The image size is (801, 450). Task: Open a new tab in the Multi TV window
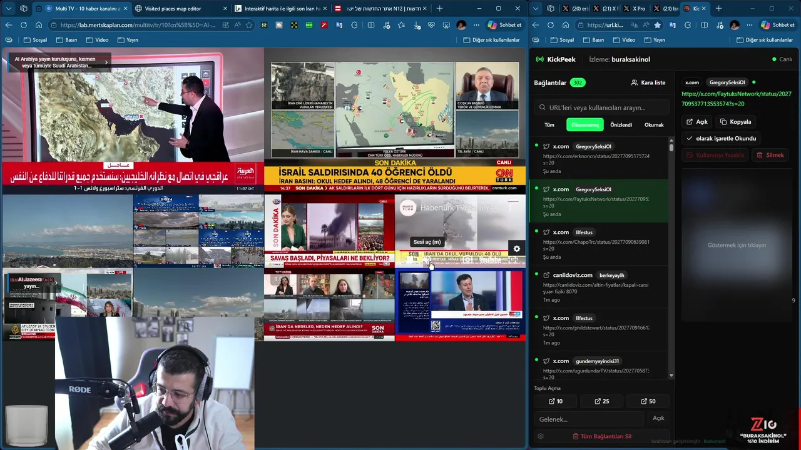439,9
